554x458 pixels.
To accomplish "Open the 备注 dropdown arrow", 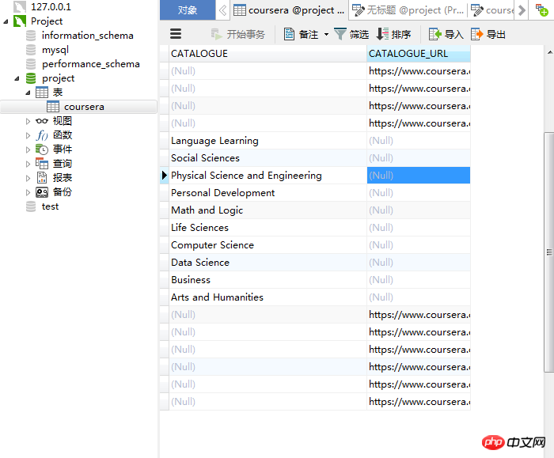I will (326, 34).
